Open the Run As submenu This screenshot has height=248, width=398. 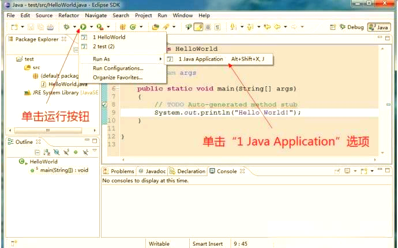pyautogui.click(x=123, y=59)
